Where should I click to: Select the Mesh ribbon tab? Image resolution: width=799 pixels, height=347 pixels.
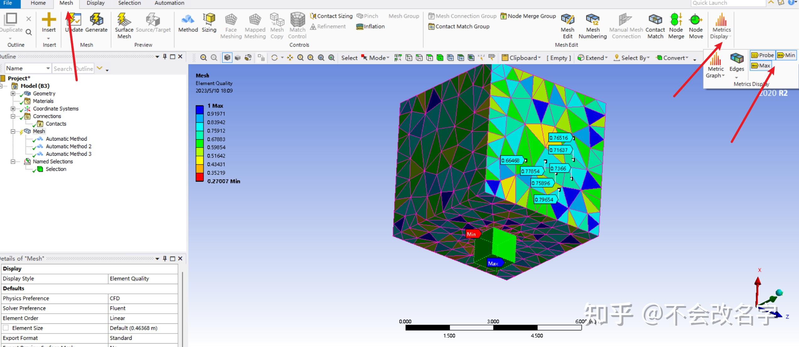click(66, 3)
